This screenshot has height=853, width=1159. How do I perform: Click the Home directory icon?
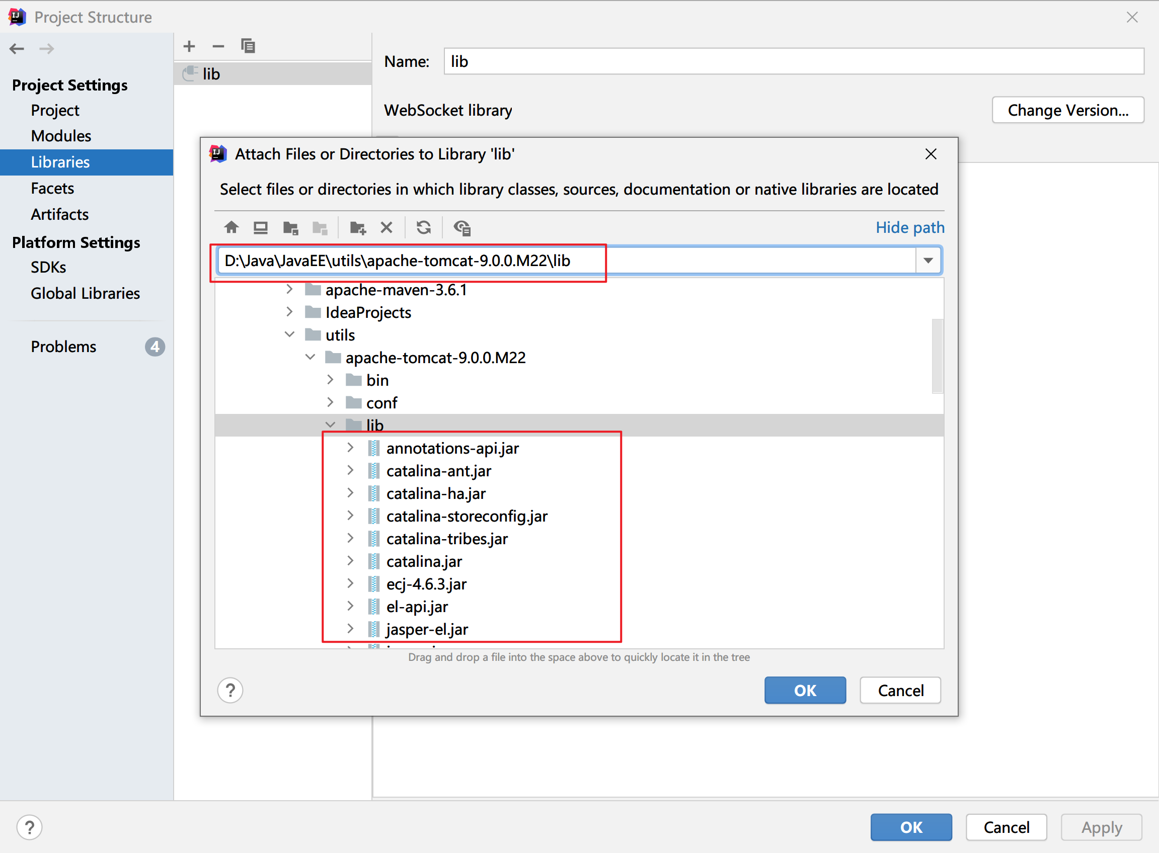click(x=231, y=227)
